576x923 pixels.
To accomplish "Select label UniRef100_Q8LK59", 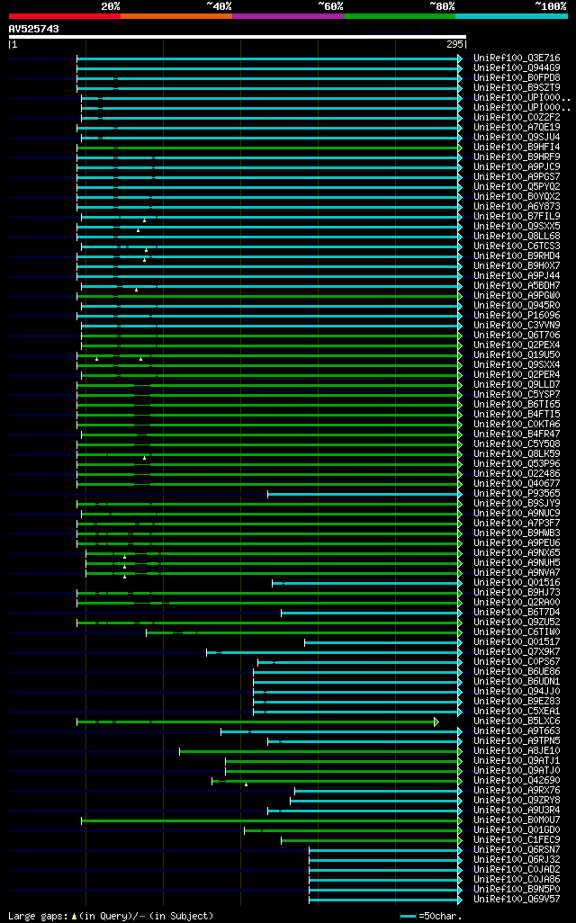I will tap(517, 453).
